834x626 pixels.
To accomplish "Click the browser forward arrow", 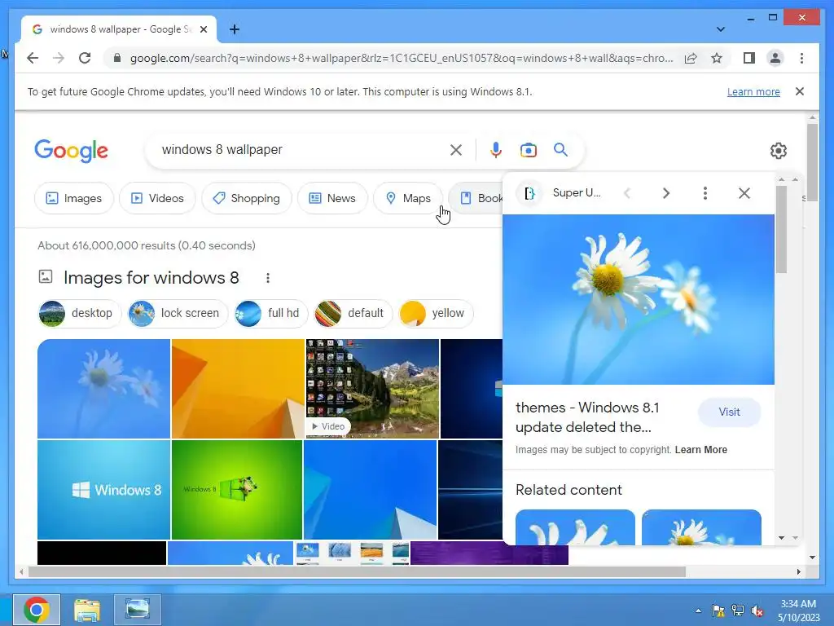I will (59, 58).
